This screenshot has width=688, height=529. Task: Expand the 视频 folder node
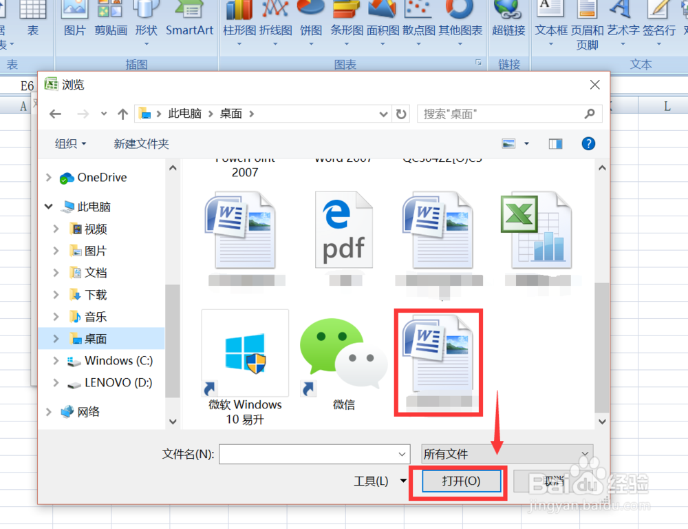(56, 229)
